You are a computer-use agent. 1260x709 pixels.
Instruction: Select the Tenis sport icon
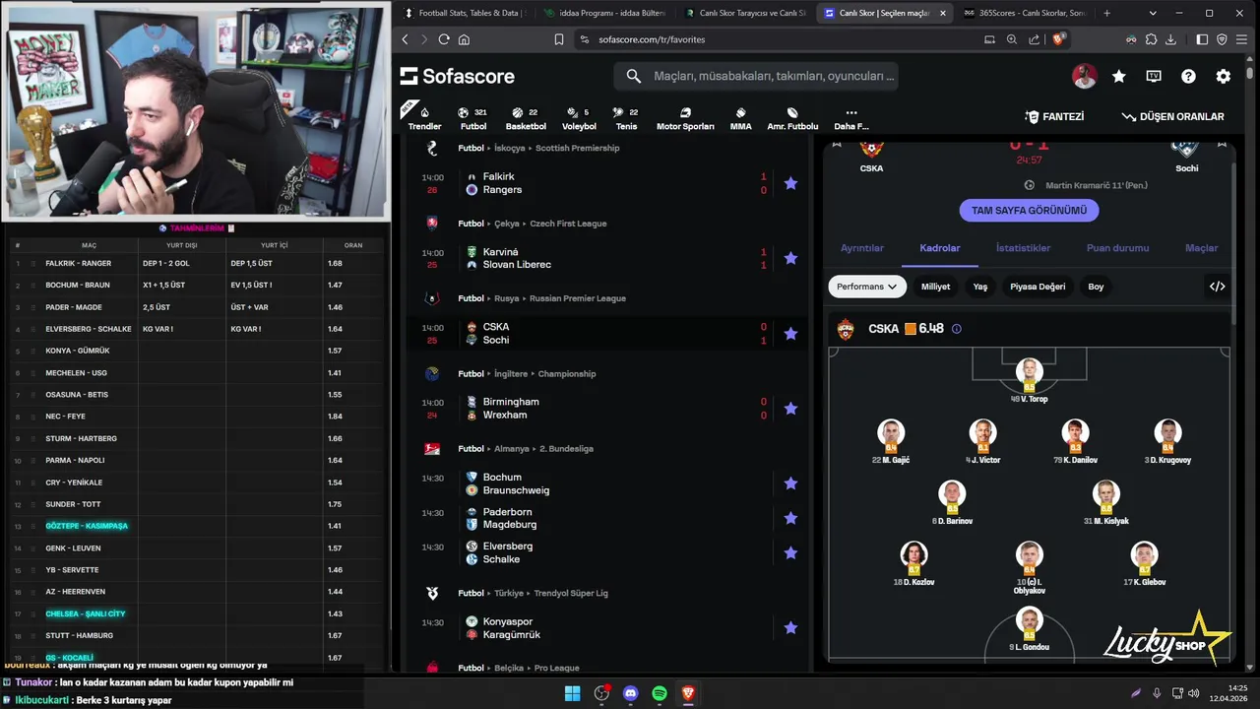(x=626, y=118)
